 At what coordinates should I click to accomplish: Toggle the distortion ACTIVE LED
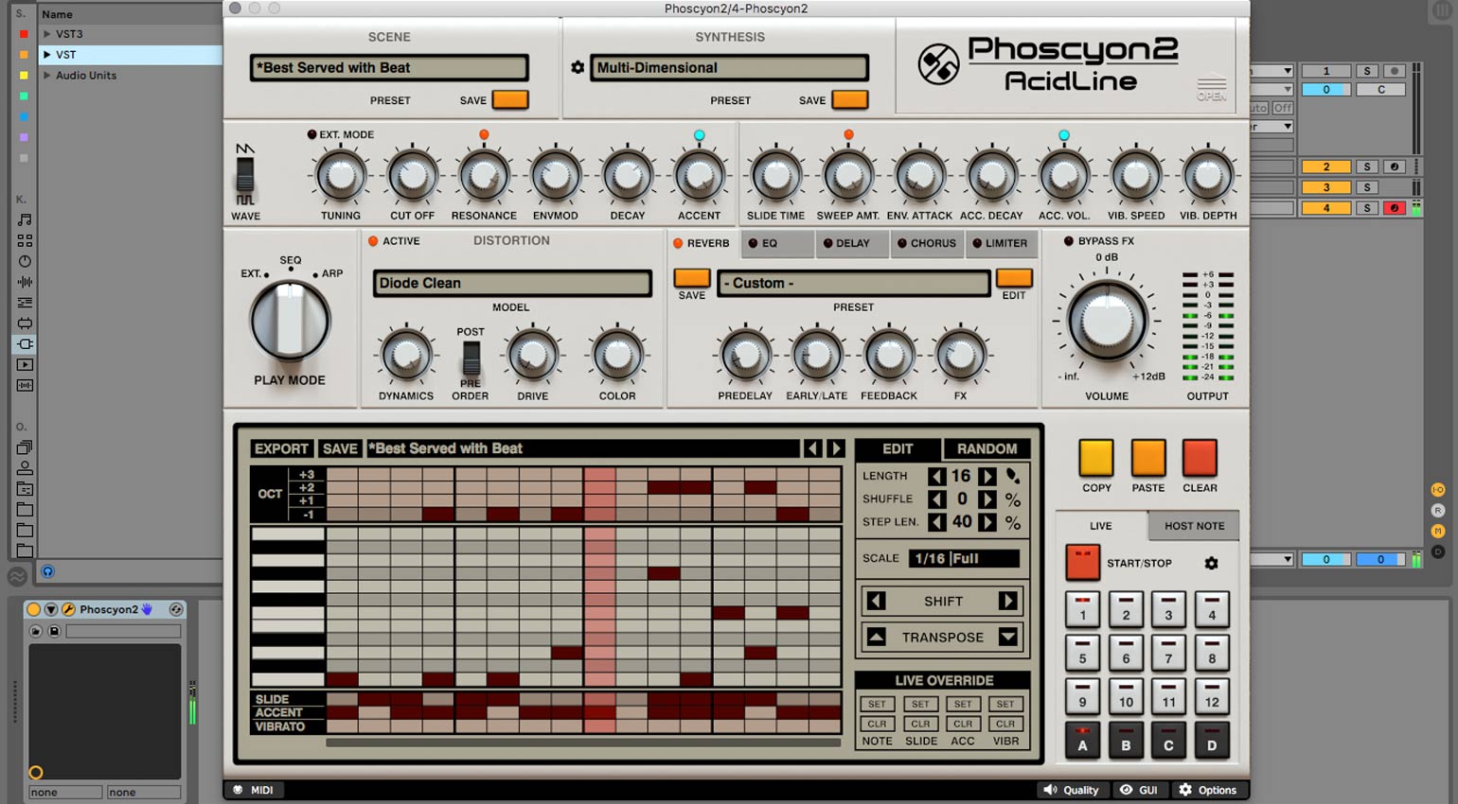(373, 241)
